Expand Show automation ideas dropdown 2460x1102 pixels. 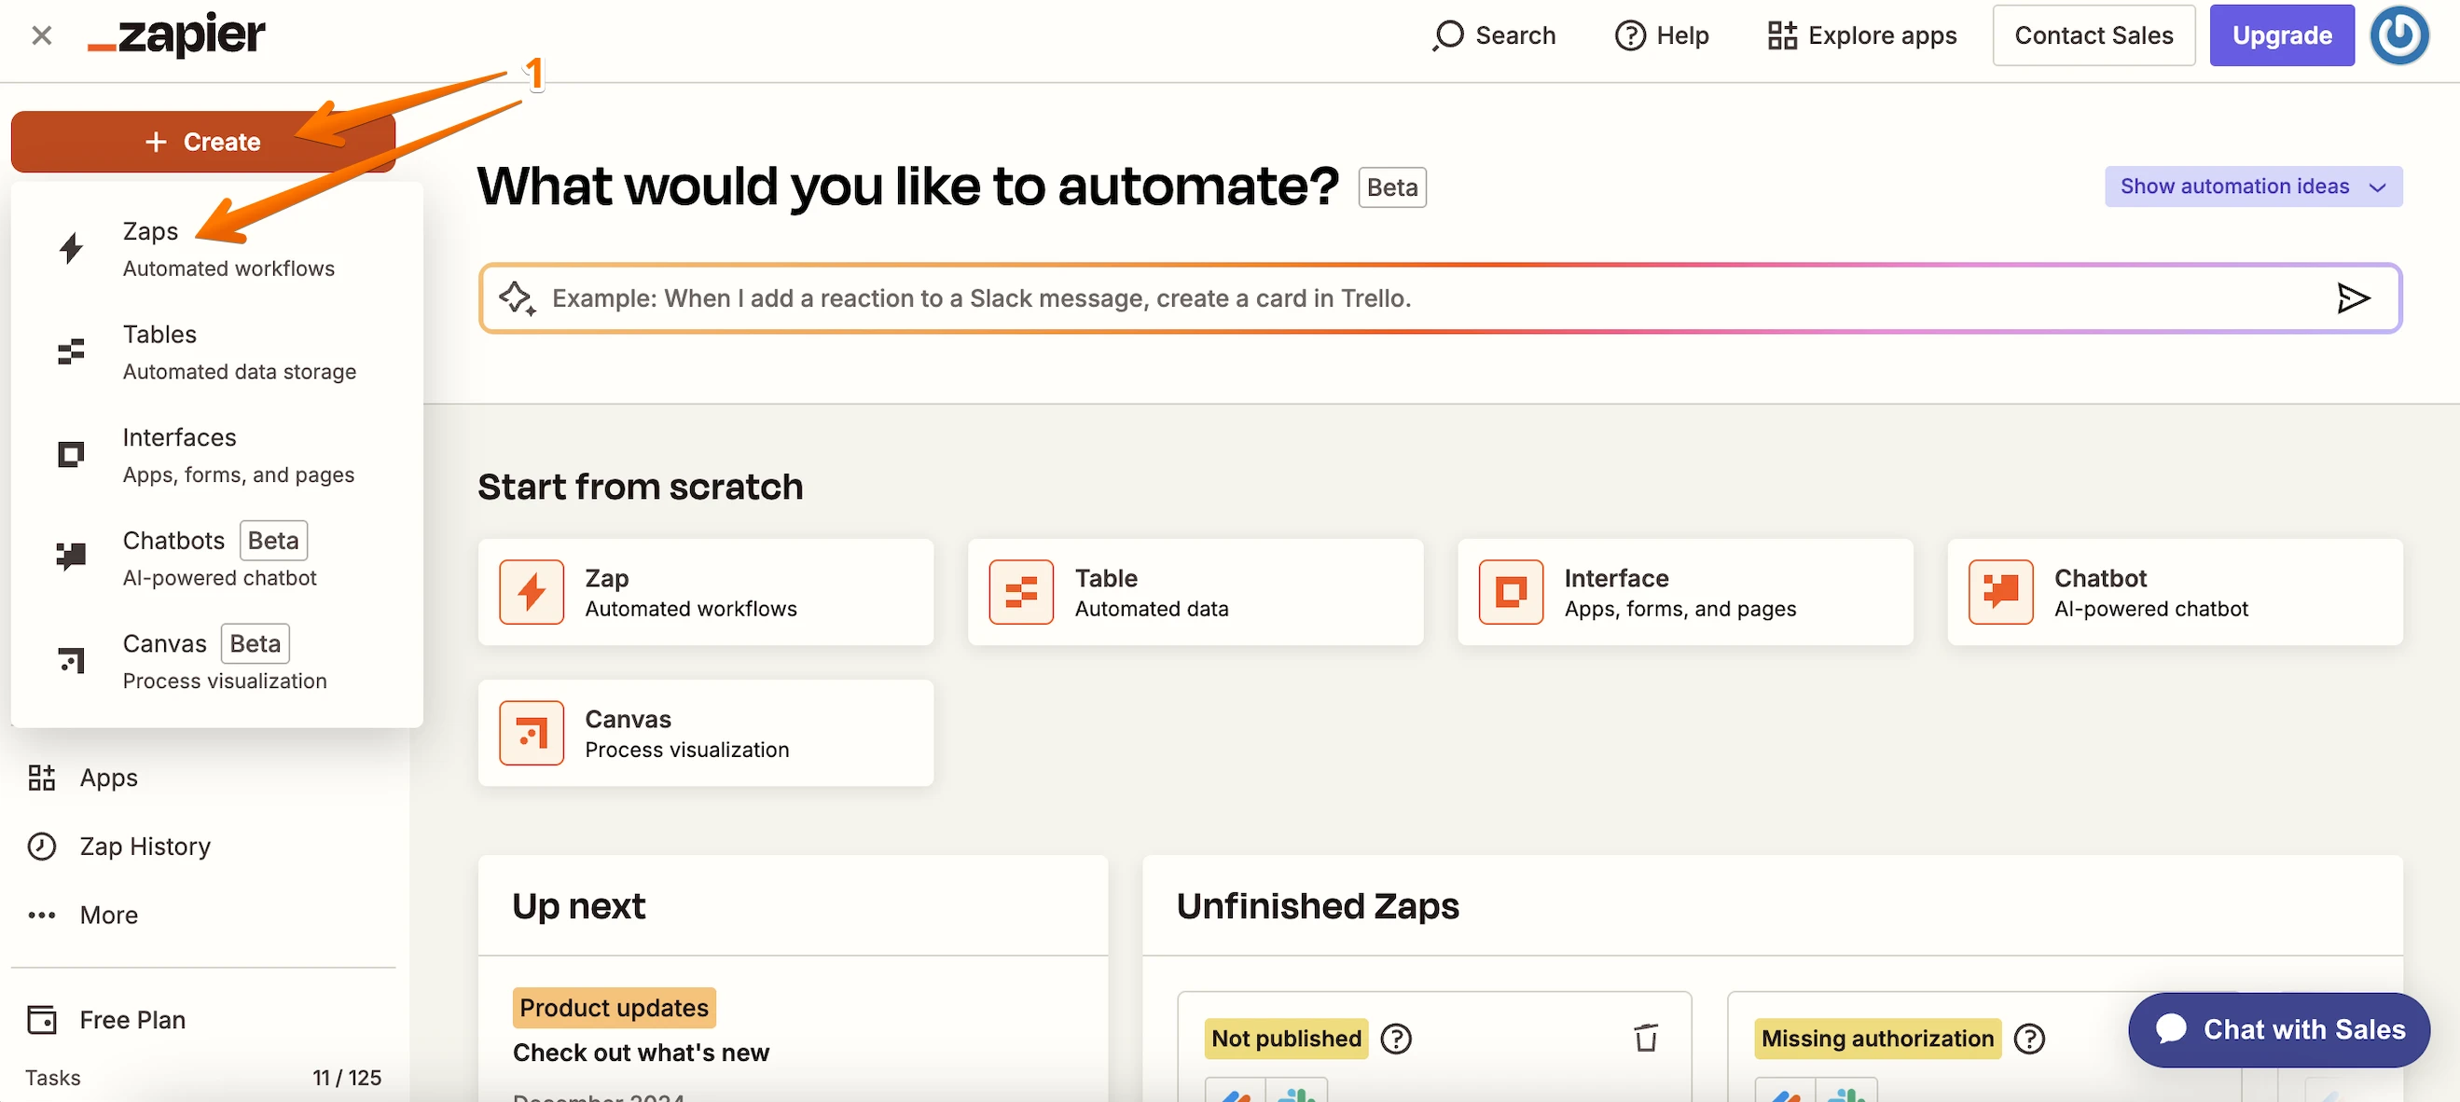click(x=2253, y=186)
